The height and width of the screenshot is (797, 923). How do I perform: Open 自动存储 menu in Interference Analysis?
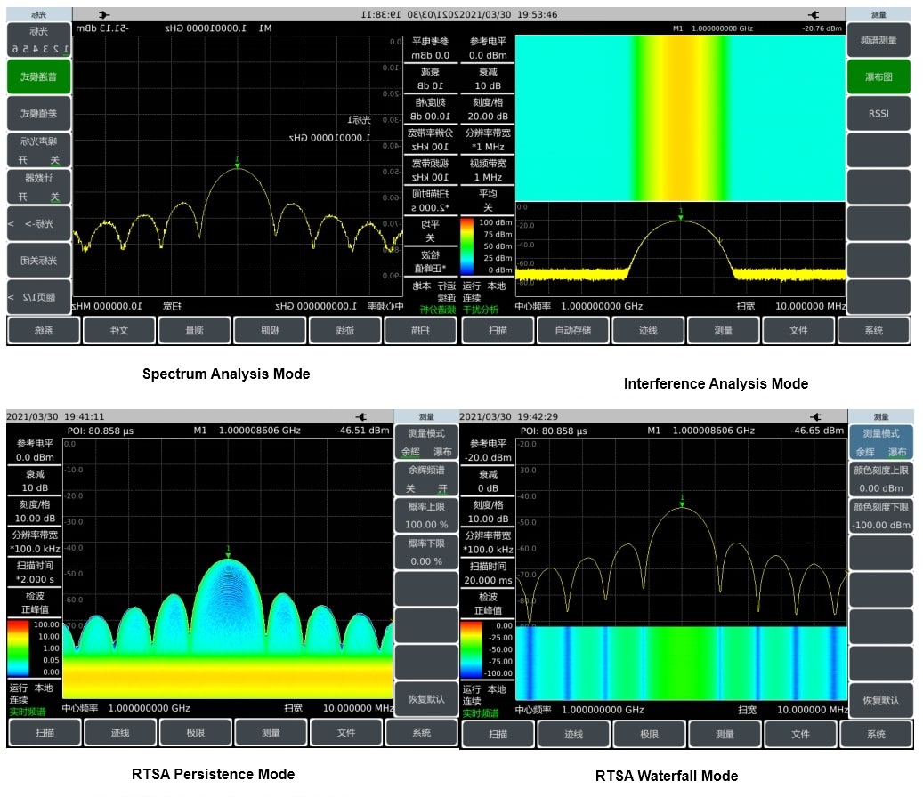(x=572, y=330)
